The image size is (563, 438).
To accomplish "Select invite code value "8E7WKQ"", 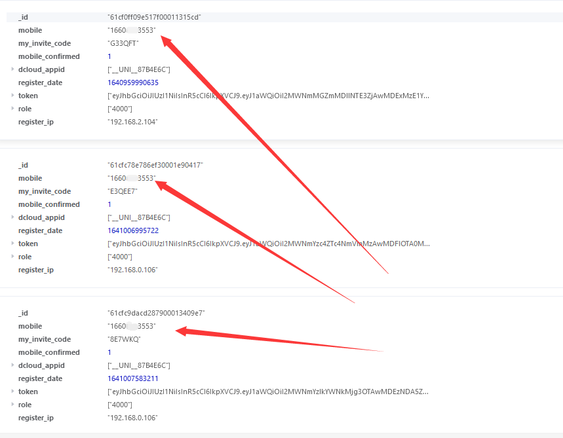I will (x=124, y=339).
